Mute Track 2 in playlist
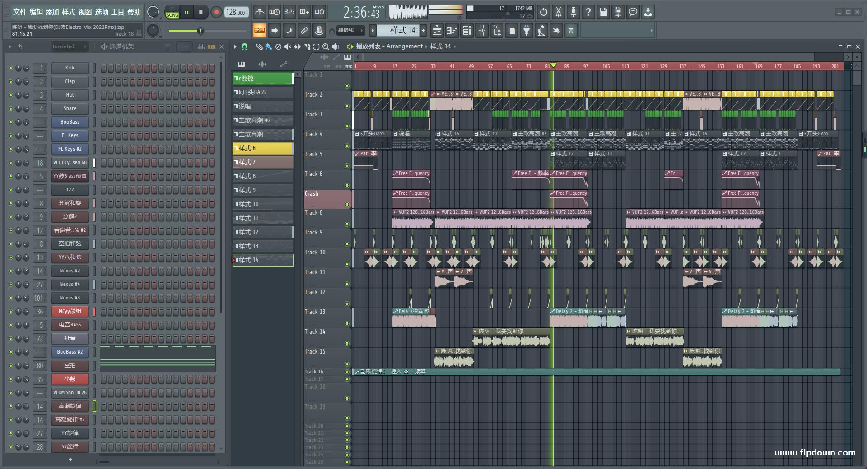The height and width of the screenshot is (469, 867). (347, 106)
